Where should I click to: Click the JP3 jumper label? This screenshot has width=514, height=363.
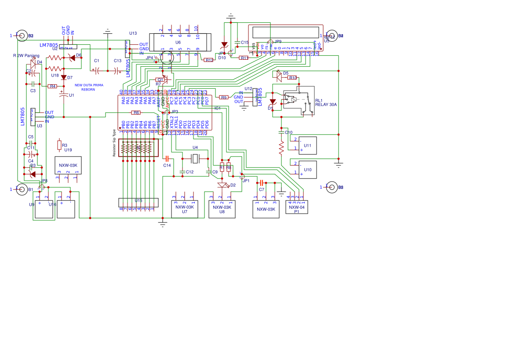pyautogui.click(x=175, y=112)
